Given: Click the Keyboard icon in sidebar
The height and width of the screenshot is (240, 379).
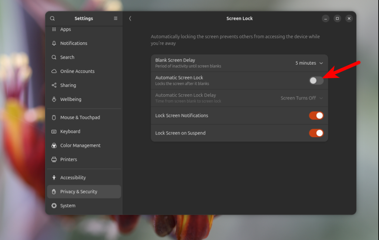Looking at the screenshot, I should pyautogui.click(x=54, y=132).
